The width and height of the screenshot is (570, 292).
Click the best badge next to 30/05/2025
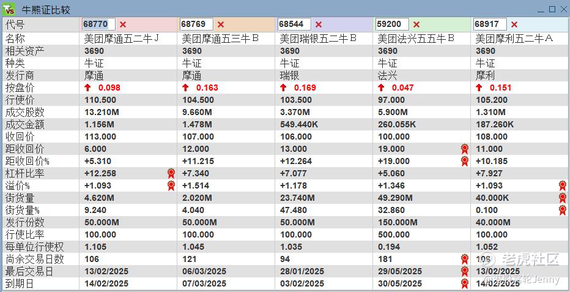pos(465,283)
